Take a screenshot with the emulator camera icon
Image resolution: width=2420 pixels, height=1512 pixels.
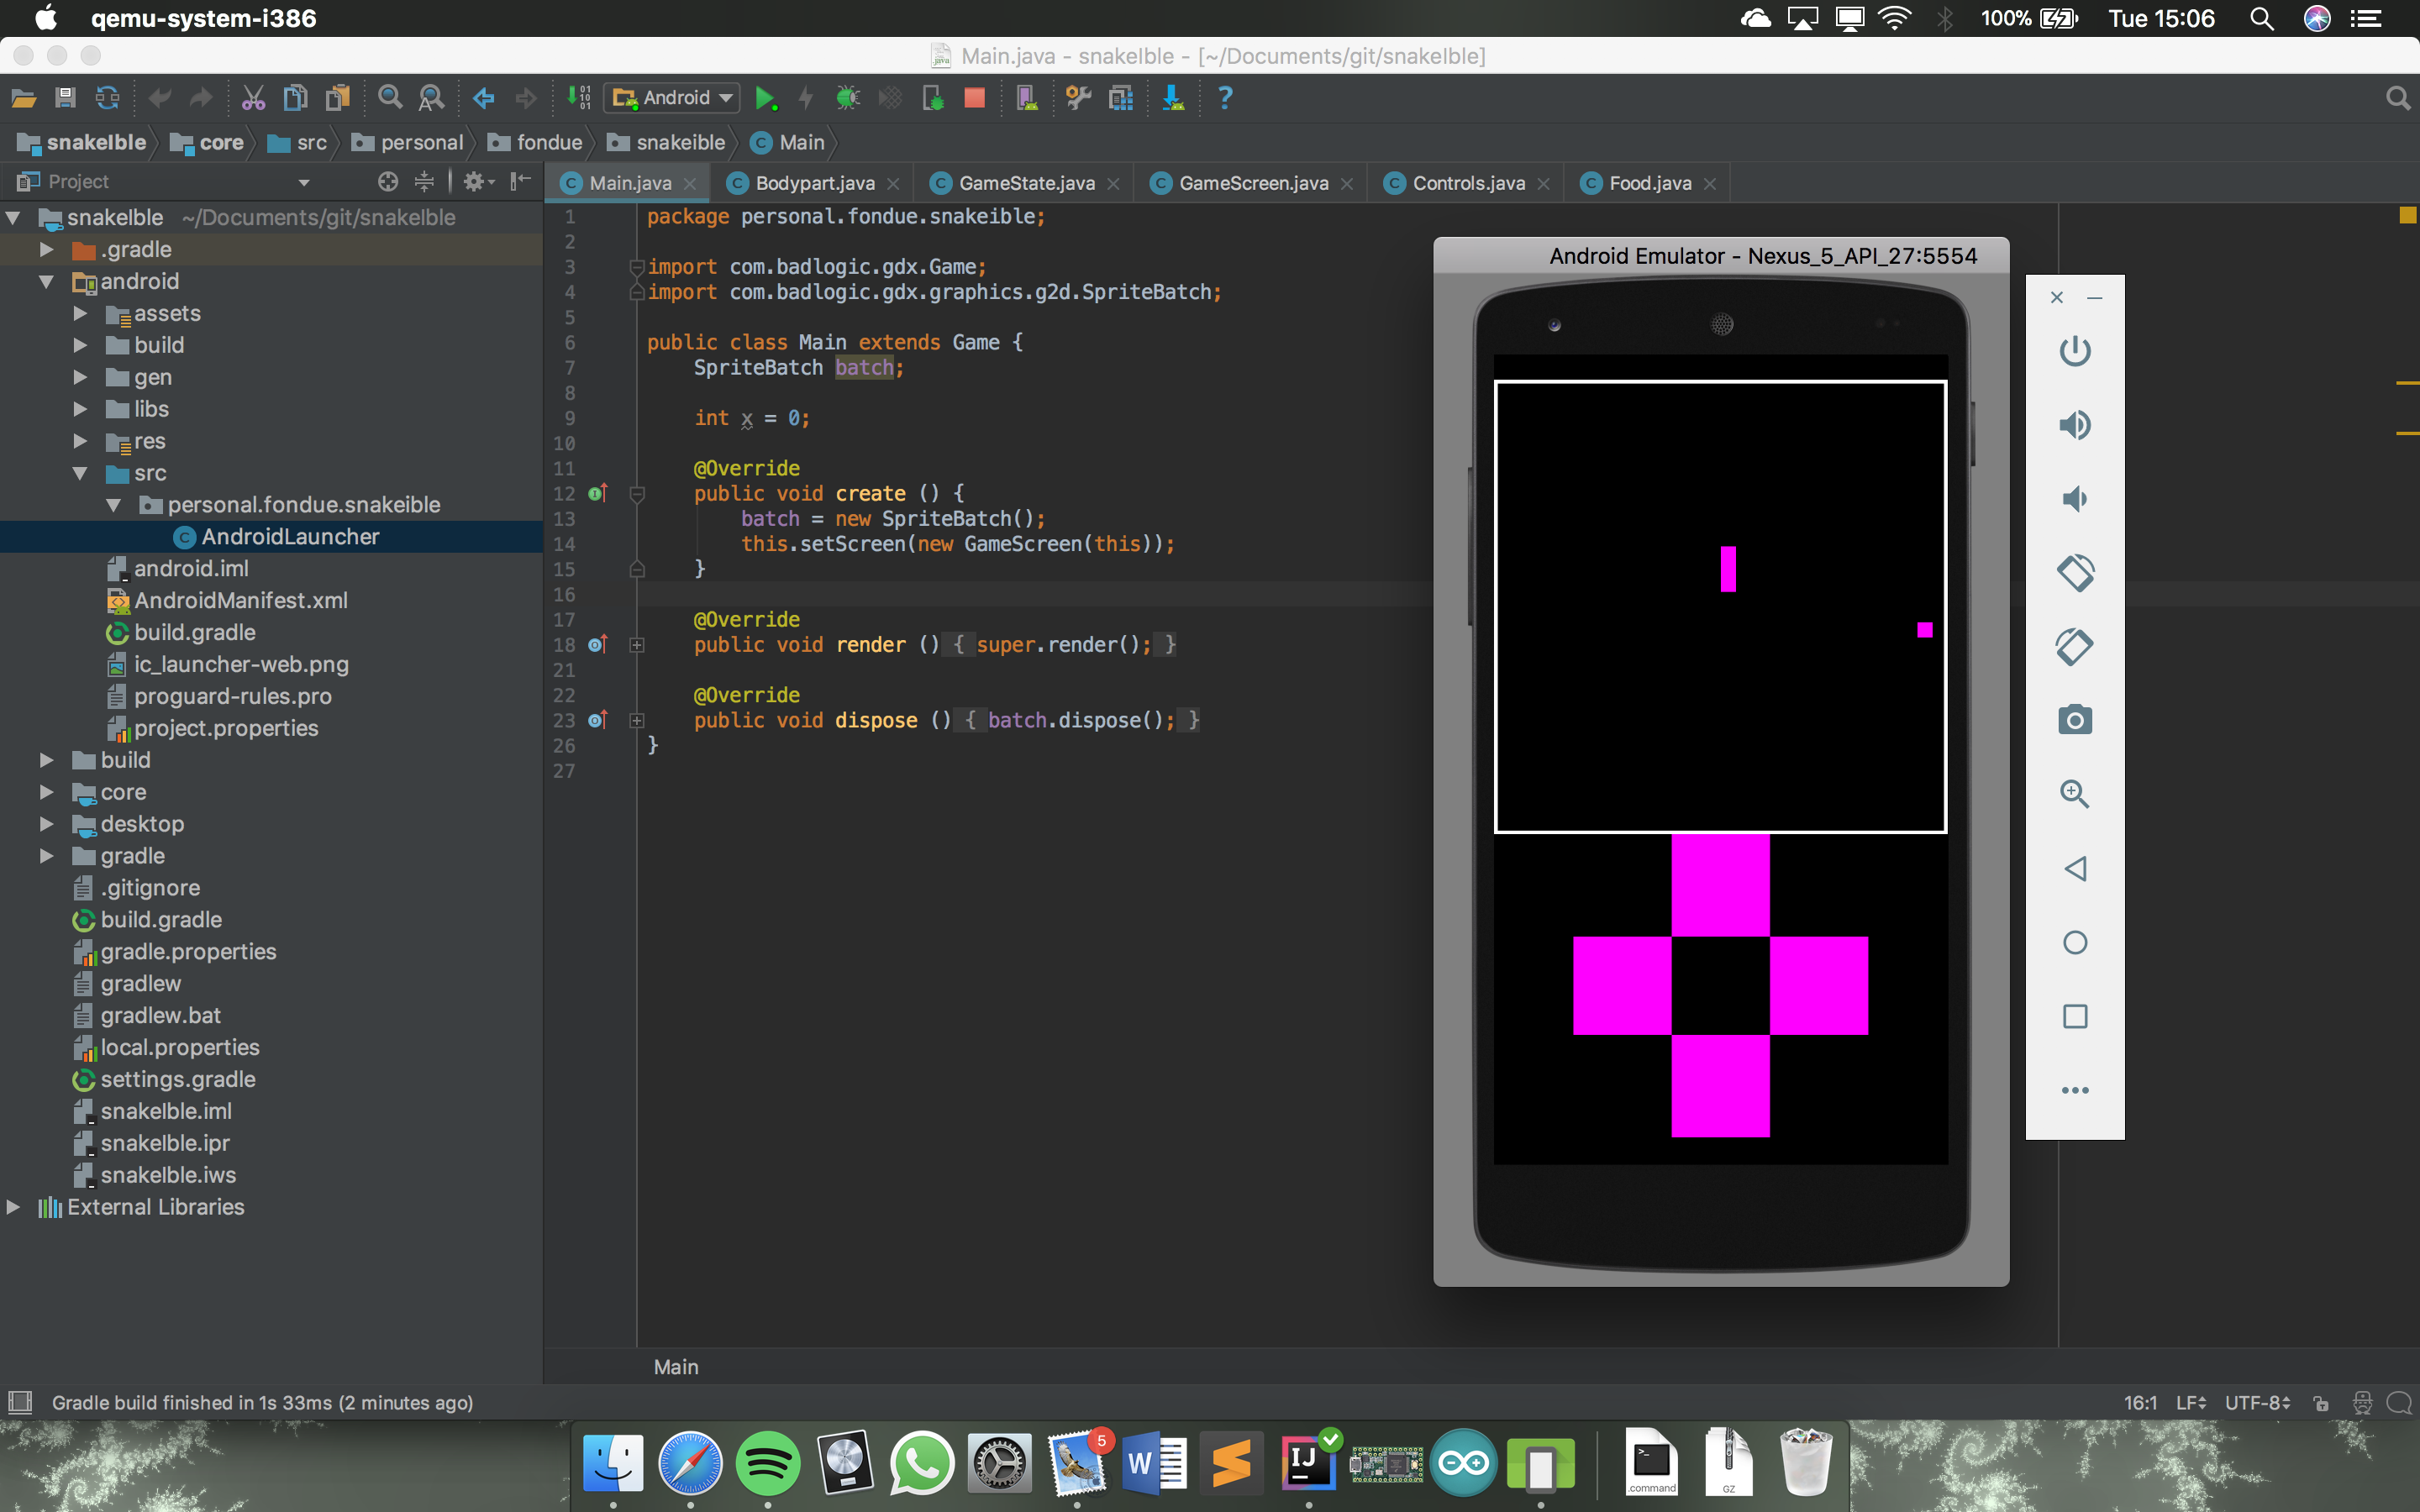tap(2075, 719)
